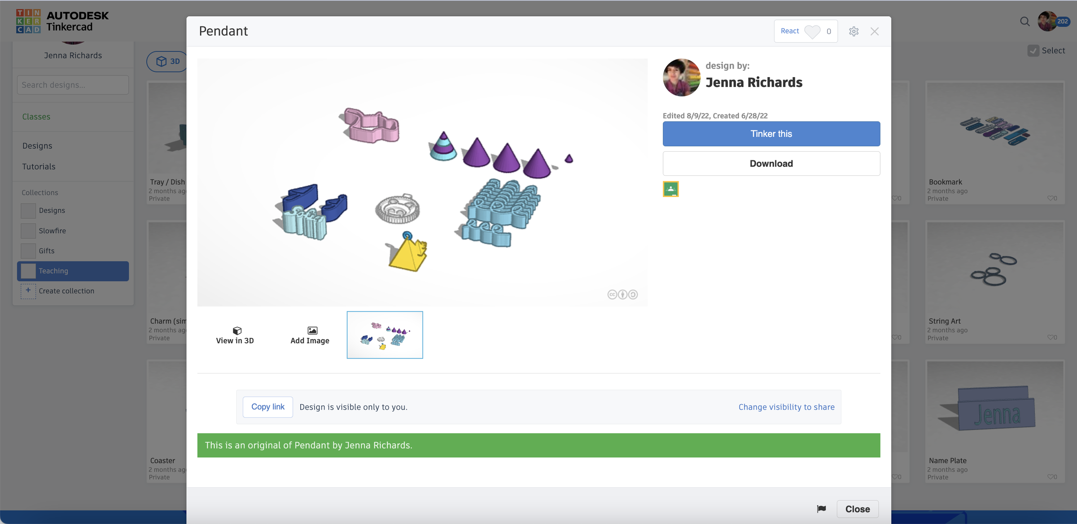Image resolution: width=1077 pixels, height=524 pixels.
Task: Open Change visibility to share
Action: pos(786,407)
